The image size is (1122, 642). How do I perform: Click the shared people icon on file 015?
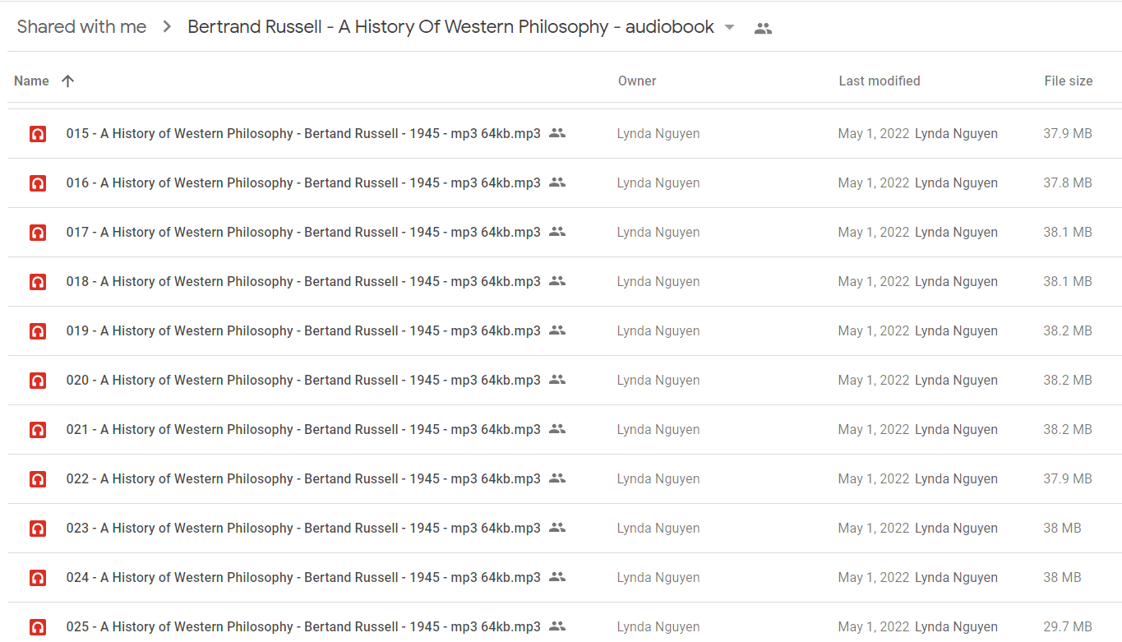(x=557, y=133)
